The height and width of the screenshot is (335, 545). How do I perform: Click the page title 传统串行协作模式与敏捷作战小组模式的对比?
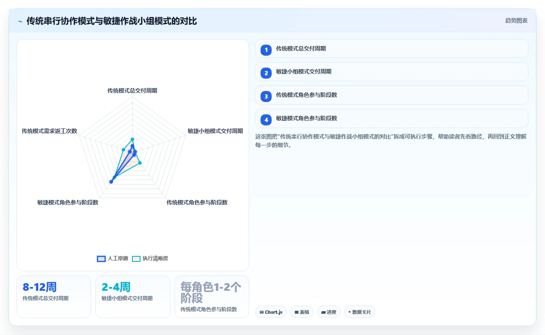tap(112, 21)
